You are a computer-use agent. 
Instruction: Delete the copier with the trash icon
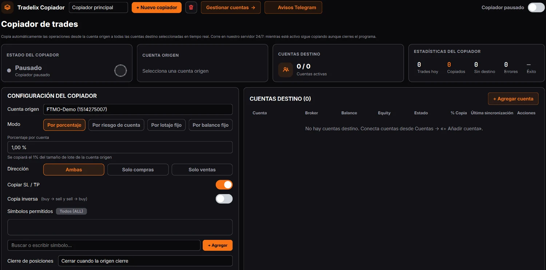(191, 7)
